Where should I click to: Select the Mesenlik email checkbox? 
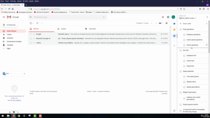click(31, 39)
